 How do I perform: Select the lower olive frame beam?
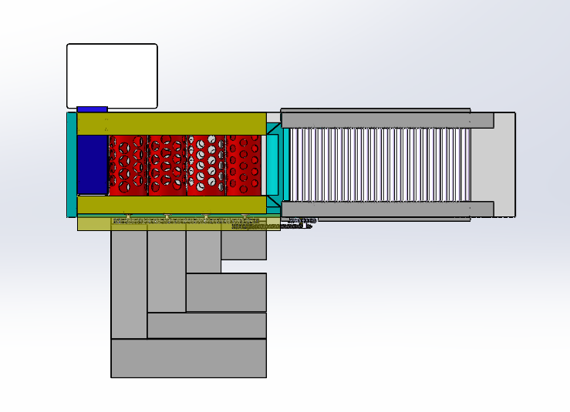[171, 205]
